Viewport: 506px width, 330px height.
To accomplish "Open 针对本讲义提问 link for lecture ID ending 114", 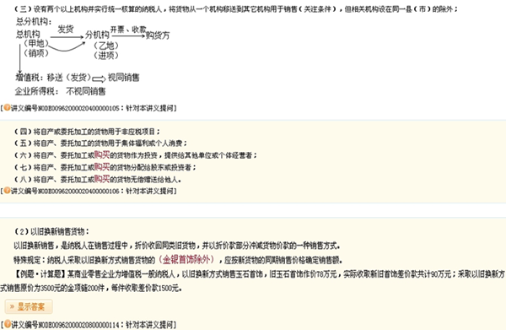I will click(x=150, y=324).
